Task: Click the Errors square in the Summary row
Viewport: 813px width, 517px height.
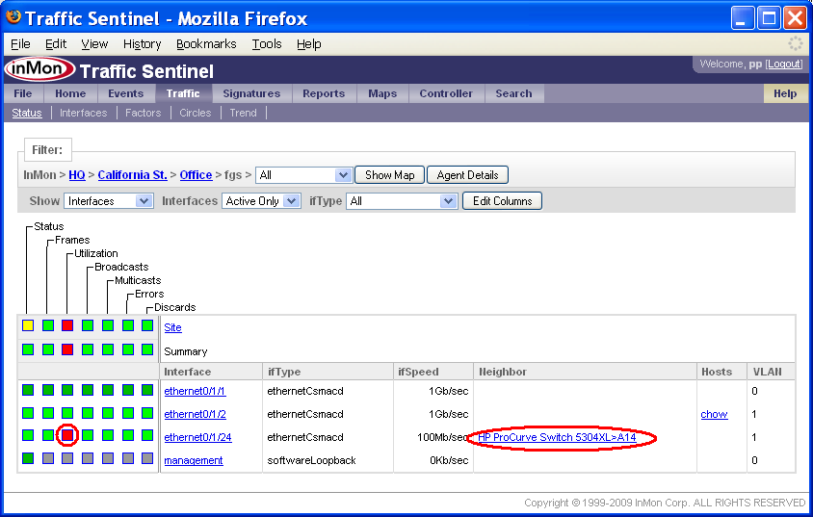Action: [x=127, y=349]
